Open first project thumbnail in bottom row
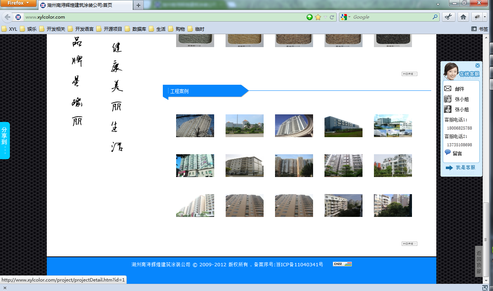The image size is (493, 291). coord(195,206)
